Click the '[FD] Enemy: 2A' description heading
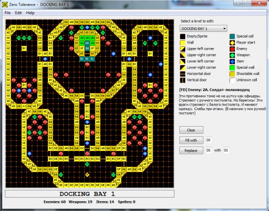This screenshot has width=269, height=211. click(x=214, y=90)
